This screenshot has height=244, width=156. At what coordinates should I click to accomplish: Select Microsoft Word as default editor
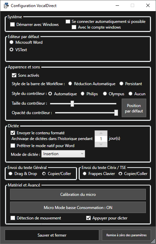[11, 42]
